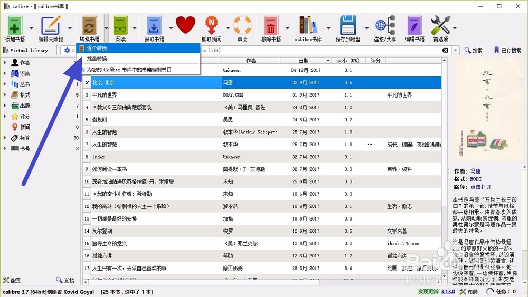The height and width of the screenshot is (297, 528).
Task: Click the Virtual library button
Action: click(25, 50)
